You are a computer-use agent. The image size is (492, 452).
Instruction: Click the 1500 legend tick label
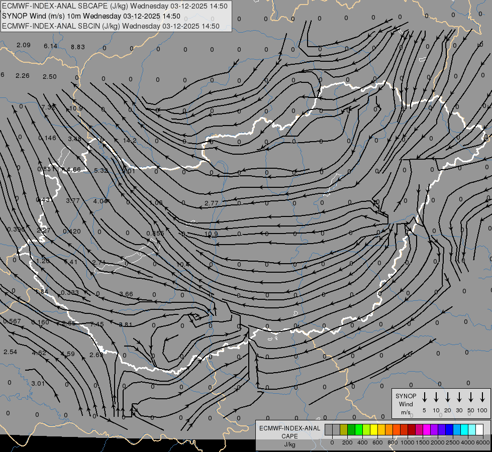(x=422, y=442)
